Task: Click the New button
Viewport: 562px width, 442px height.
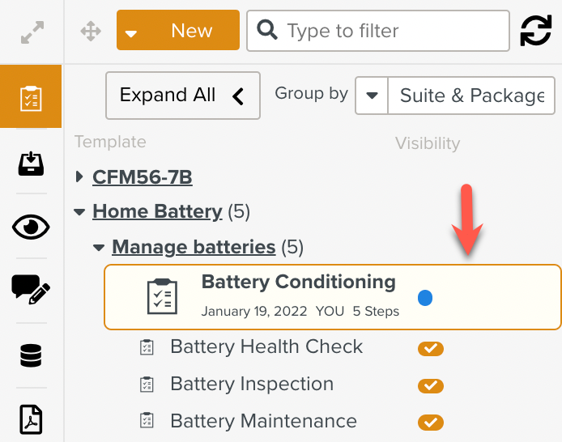Action: (x=178, y=31)
